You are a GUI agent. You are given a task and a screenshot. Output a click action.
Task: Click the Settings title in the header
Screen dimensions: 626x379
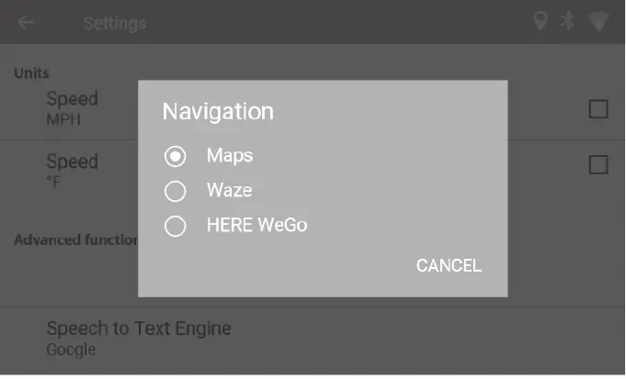click(x=114, y=23)
